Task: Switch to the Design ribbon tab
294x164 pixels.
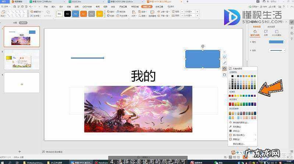Action: (61, 7)
